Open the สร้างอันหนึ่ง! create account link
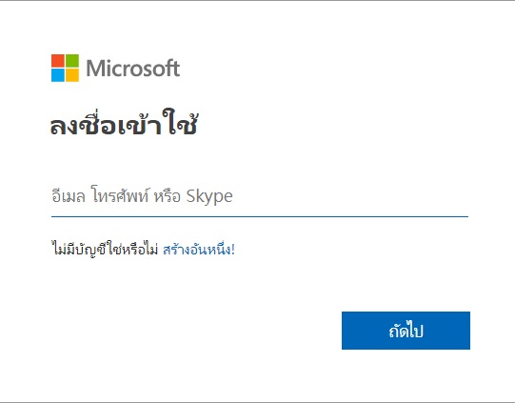This screenshot has width=515, height=403. point(199,250)
